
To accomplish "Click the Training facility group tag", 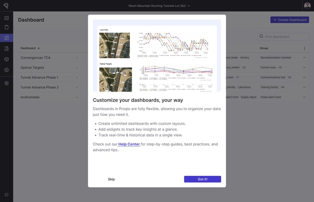I will 269,87.
